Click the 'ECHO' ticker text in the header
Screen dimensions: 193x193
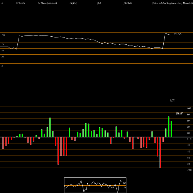(129, 3)
